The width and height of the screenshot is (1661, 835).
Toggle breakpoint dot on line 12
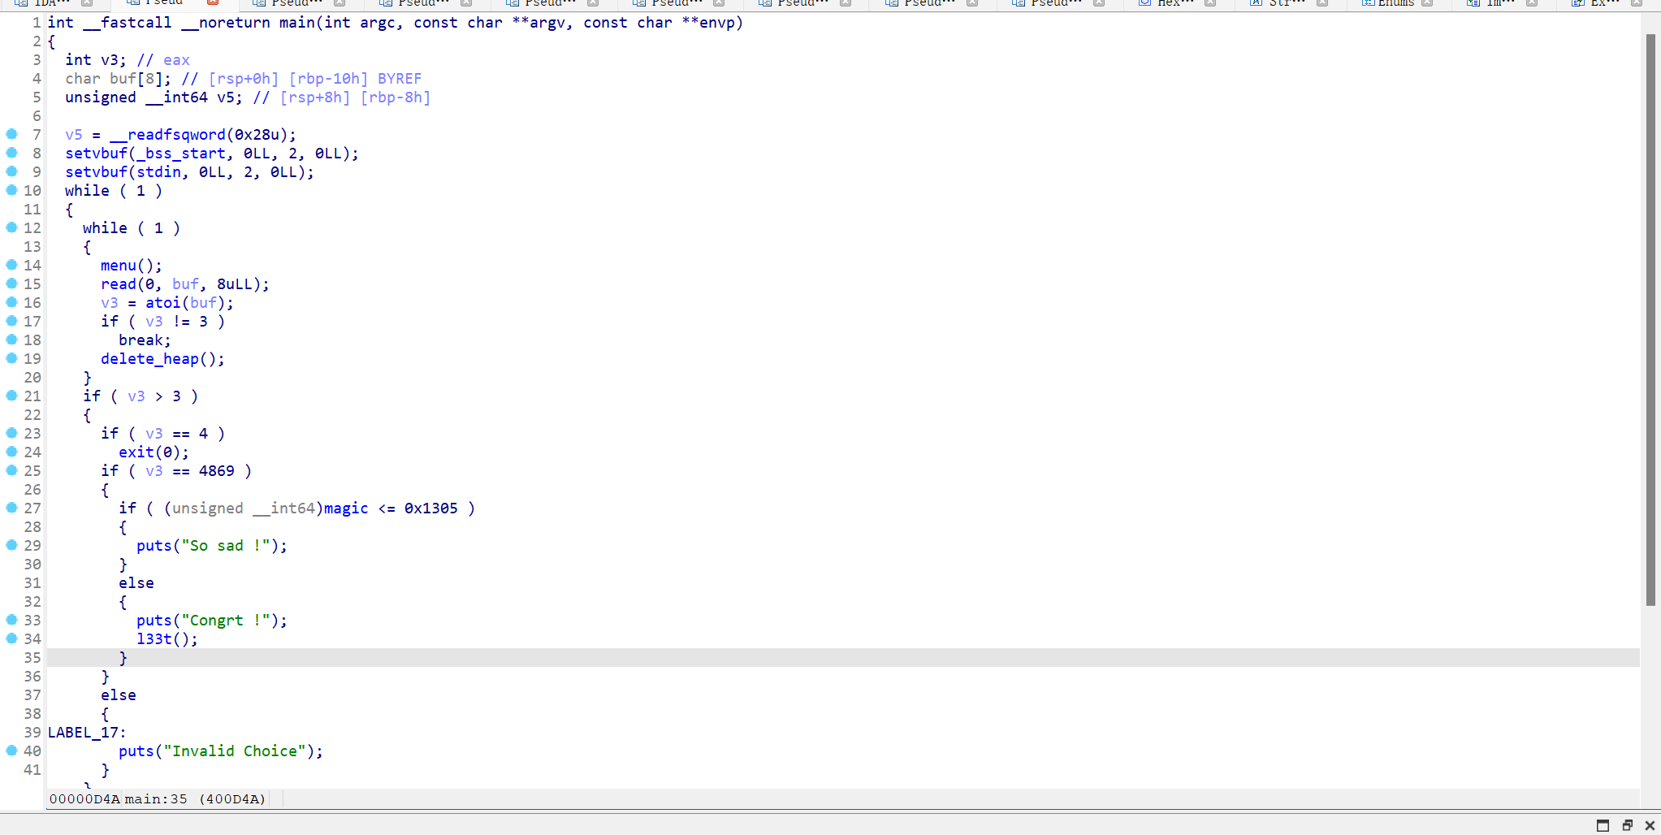11,227
